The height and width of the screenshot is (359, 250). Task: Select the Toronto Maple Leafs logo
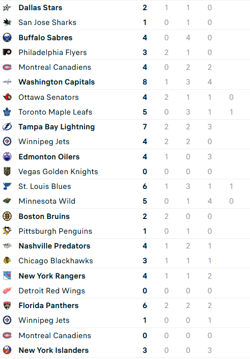(7, 112)
